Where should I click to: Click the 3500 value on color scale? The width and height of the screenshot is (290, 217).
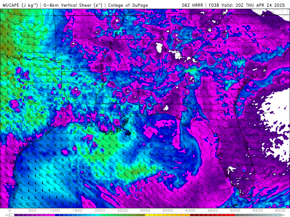pyautogui.click(x=167, y=210)
